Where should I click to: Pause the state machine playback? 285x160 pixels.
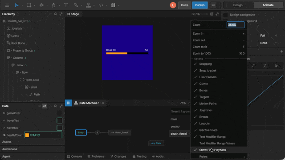coord(68,103)
